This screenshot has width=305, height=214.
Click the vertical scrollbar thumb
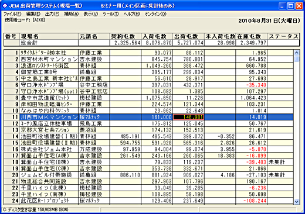[296, 58]
